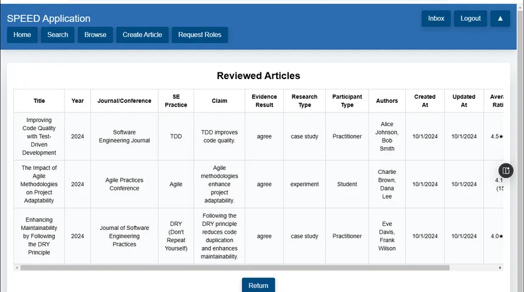This screenshot has width=524, height=292.
Task: Open the Inbox
Action: point(436,19)
